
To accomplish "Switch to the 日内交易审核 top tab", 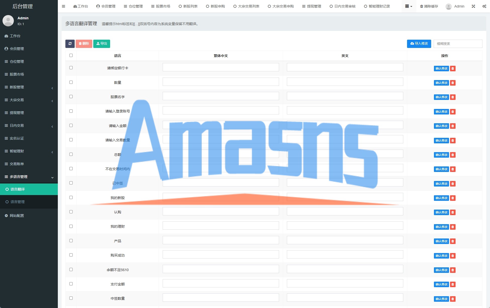I will (x=343, y=6).
